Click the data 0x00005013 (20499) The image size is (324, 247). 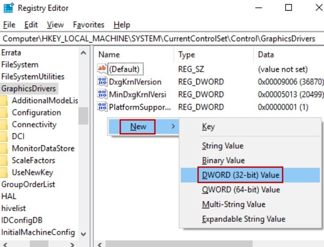pos(291,95)
